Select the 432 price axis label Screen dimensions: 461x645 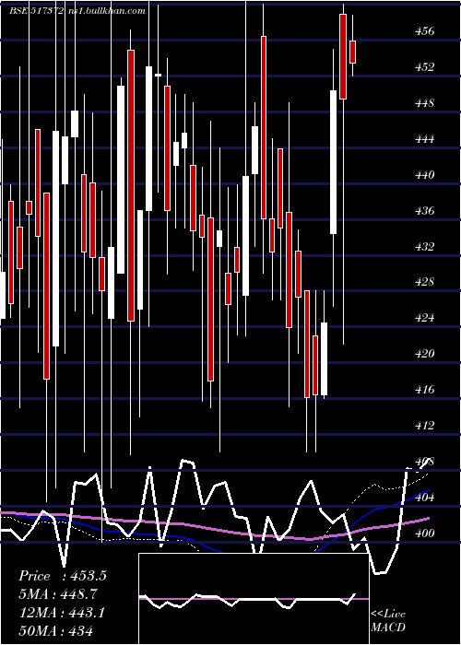tap(425, 246)
